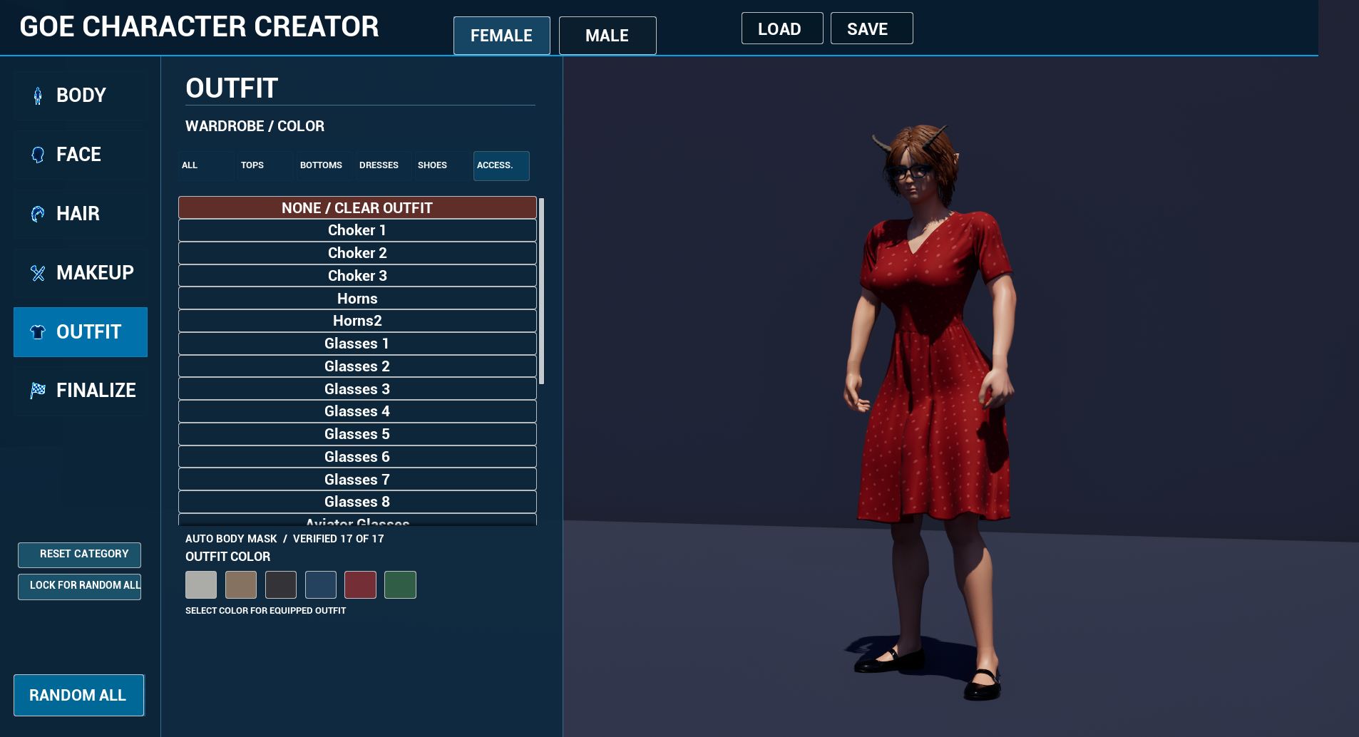
Task: Open the LOAD character button
Action: (782, 29)
